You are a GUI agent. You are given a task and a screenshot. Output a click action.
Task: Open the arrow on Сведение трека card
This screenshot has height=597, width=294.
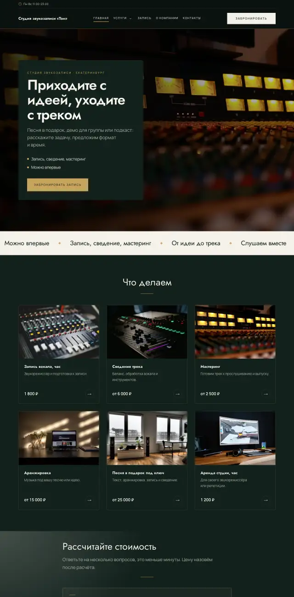point(177,394)
